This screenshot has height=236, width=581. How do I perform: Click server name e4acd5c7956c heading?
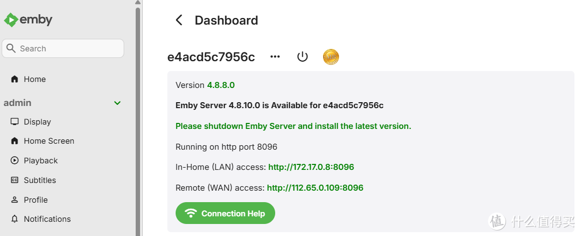point(211,57)
